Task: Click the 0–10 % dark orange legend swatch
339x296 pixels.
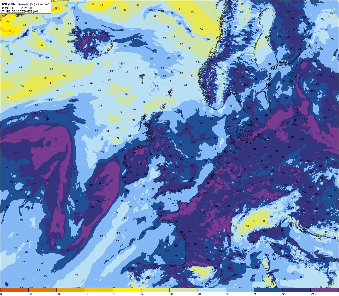Action: click(14, 290)
